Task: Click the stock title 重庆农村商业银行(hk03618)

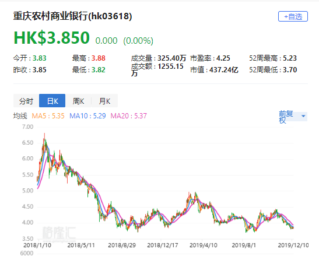Action: tap(73, 16)
